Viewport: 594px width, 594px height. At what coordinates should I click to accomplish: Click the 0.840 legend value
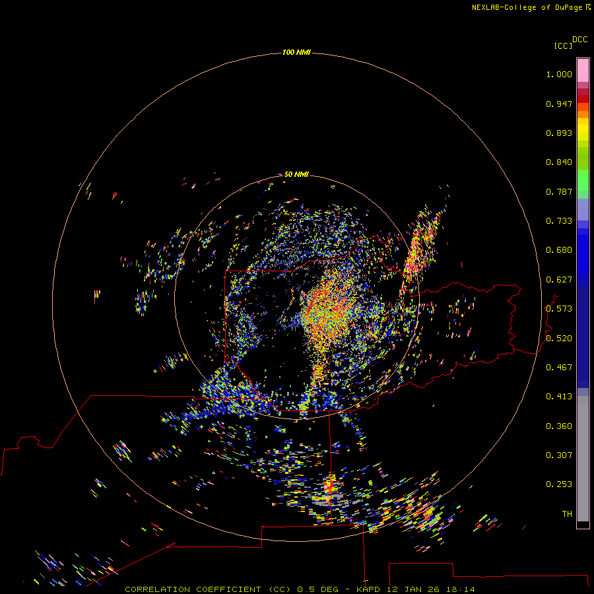pyautogui.click(x=559, y=162)
